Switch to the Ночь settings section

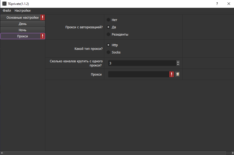(22, 30)
